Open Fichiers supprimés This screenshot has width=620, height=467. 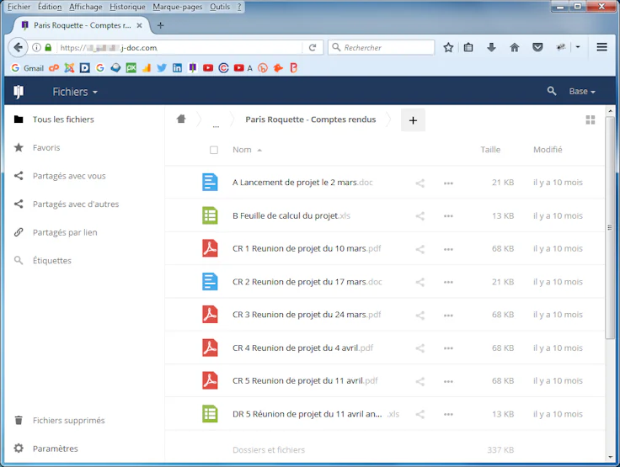click(x=68, y=421)
